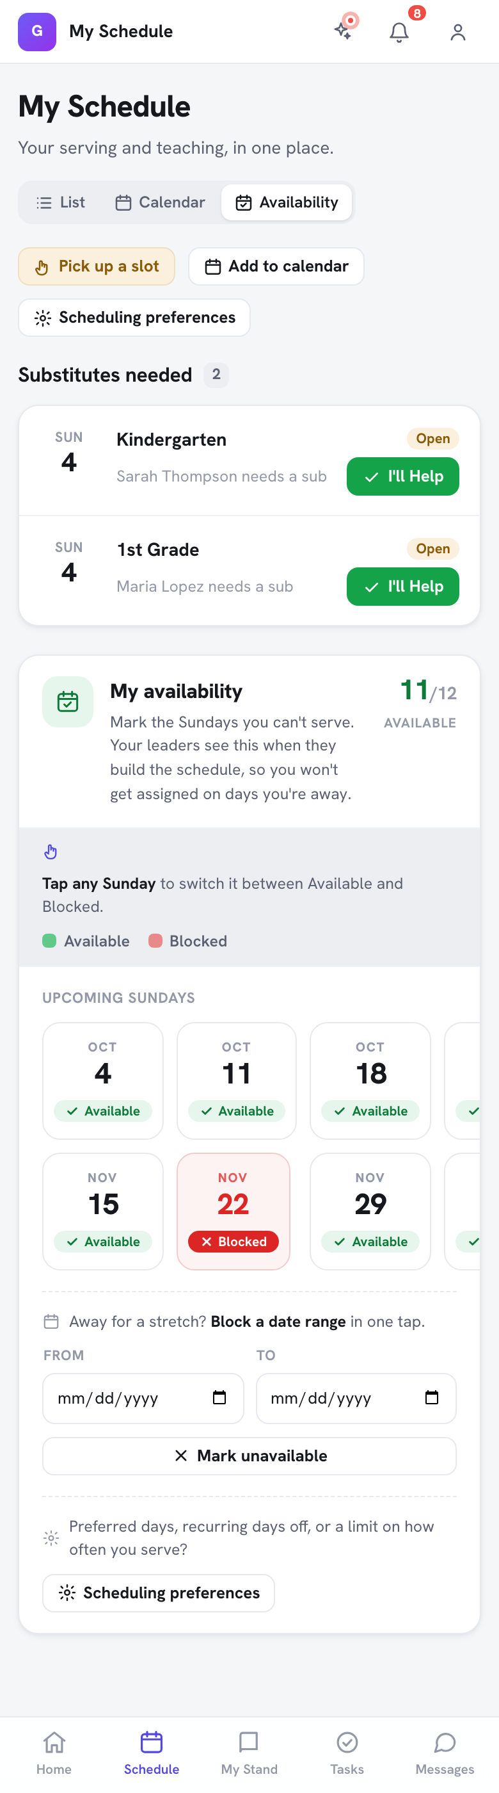Unblock the Nov 22 Sunday card
Viewport: 499px width, 1793px height.
tap(234, 1211)
